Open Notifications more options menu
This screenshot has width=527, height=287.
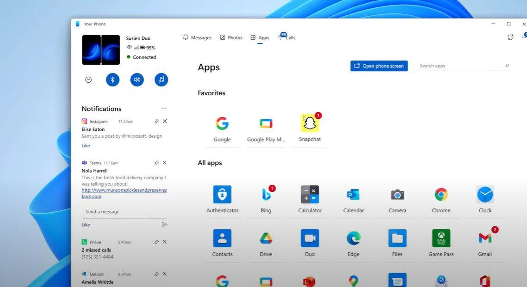pyautogui.click(x=164, y=108)
